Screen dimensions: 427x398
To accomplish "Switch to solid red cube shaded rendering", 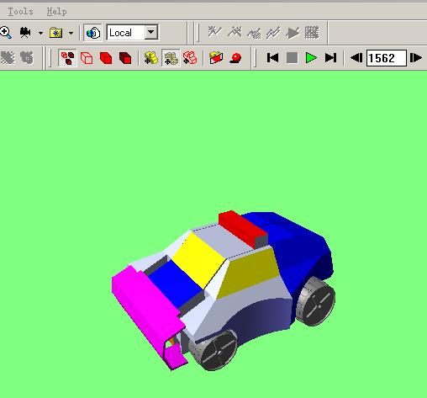I will [x=106, y=58].
